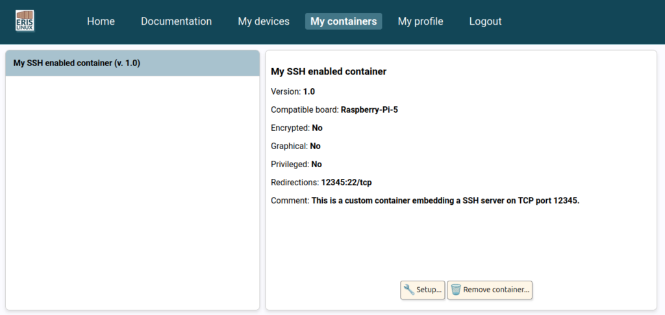Click the container comment about SSH server

point(445,201)
